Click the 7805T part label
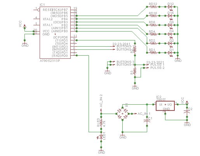Screen dimensions: 200x156 point(161,100)
